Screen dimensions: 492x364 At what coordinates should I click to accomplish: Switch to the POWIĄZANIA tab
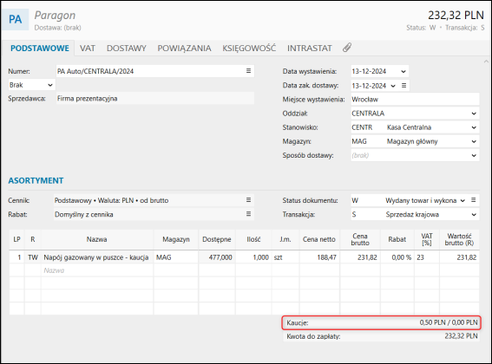point(184,49)
